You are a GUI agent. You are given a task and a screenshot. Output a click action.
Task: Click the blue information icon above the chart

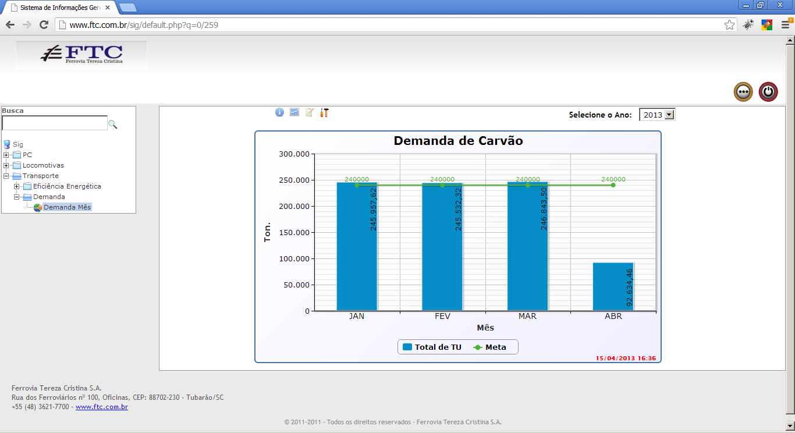pyautogui.click(x=279, y=112)
